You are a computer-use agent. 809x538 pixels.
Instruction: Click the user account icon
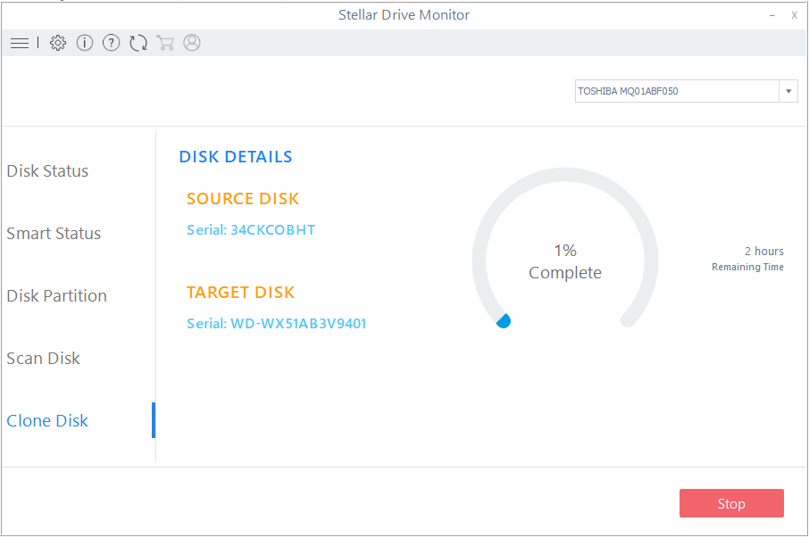click(192, 43)
